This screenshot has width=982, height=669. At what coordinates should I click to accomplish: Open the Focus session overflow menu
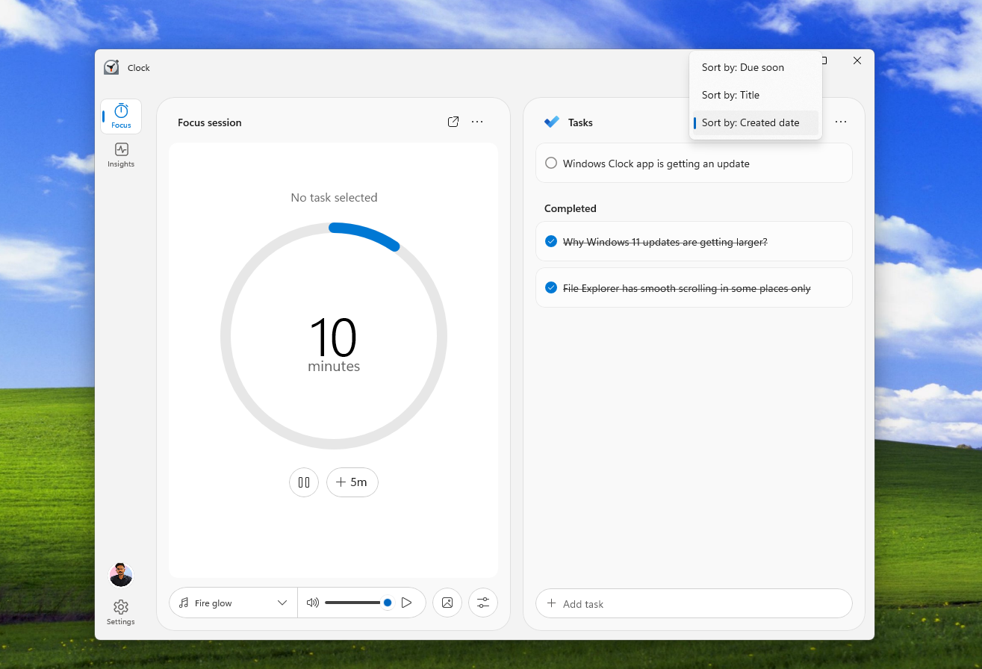tap(477, 122)
